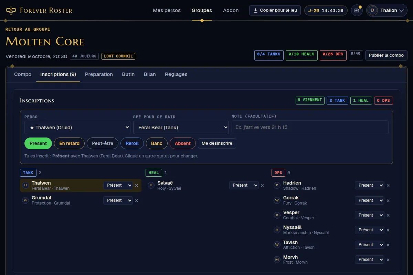Set status to Présent
The image size is (413, 275).
click(38, 143)
